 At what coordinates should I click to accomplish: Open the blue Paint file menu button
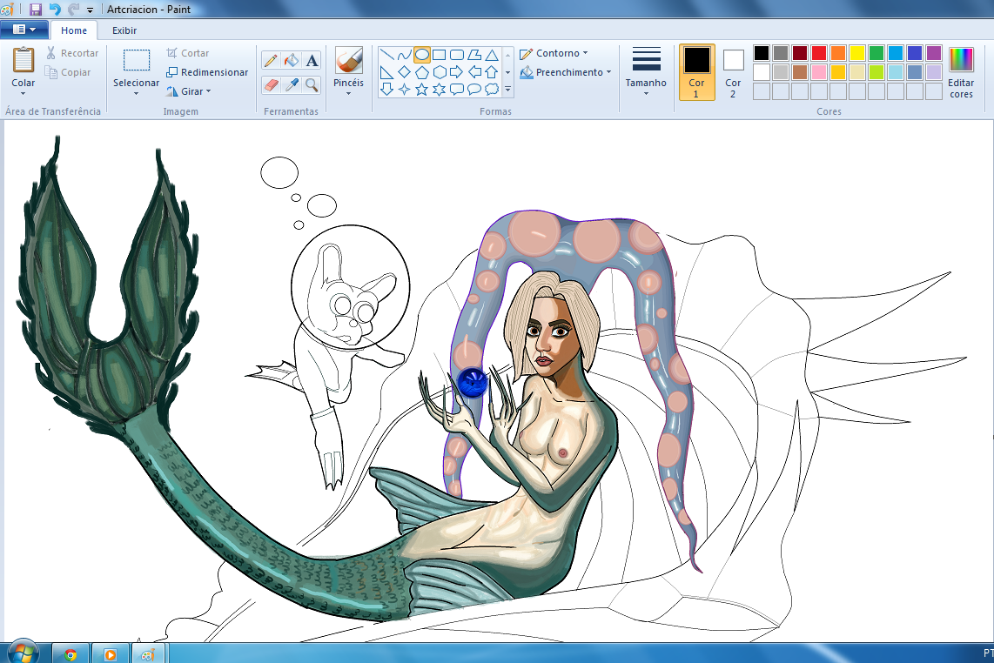click(x=24, y=30)
